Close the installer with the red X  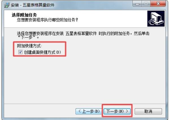tap(158, 4)
